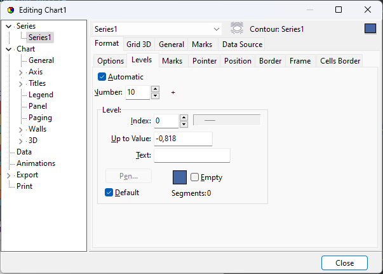The image size is (383, 274).
Task: Click the Pen... button
Action: pyautogui.click(x=128, y=176)
